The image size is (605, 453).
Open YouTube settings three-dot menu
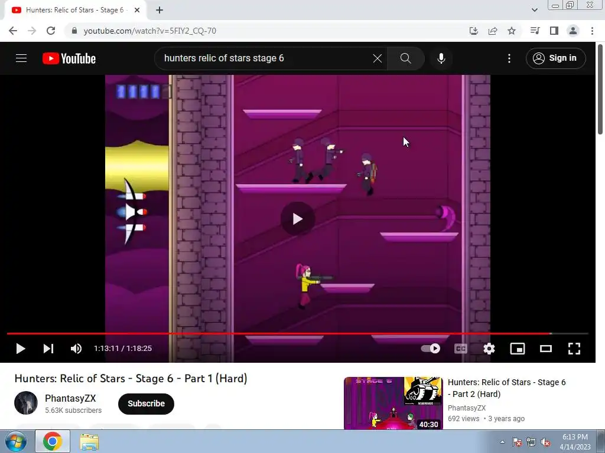pos(509,58)
